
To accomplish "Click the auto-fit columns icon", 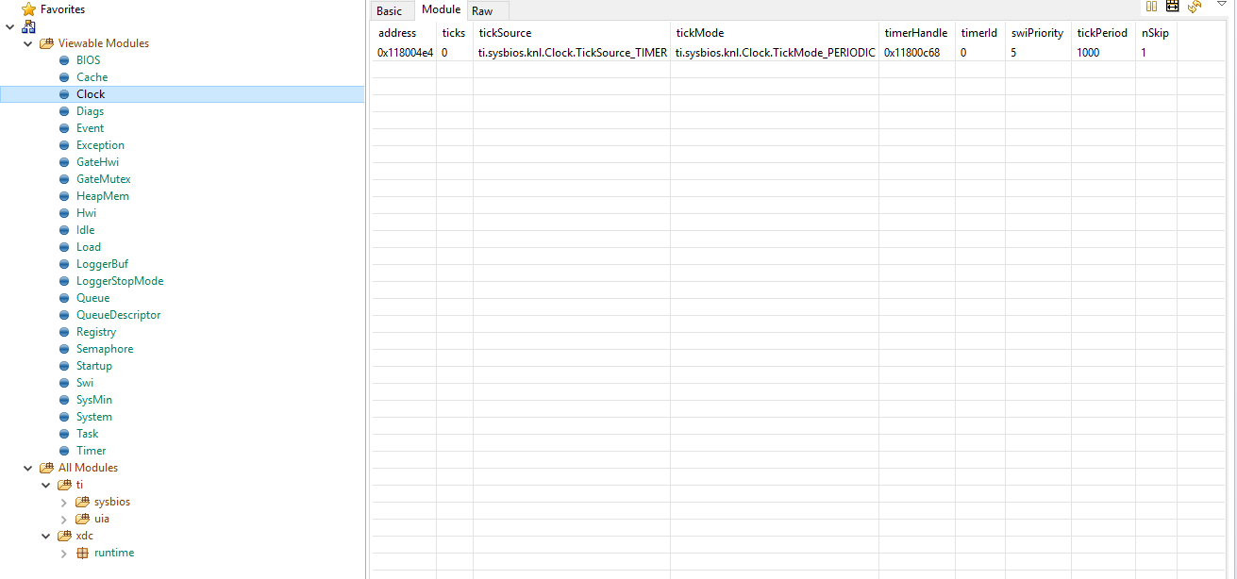I will point(1173,7).
